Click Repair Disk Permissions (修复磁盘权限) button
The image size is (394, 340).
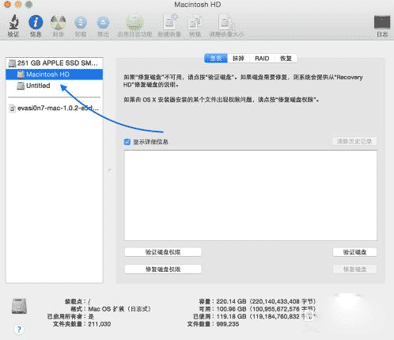click(x=163, y=269)
